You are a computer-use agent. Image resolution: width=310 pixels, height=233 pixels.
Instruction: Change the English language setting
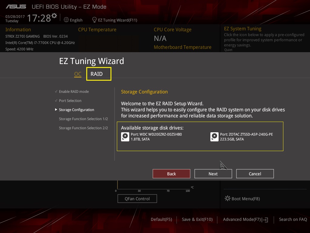(x=76, y=20)
